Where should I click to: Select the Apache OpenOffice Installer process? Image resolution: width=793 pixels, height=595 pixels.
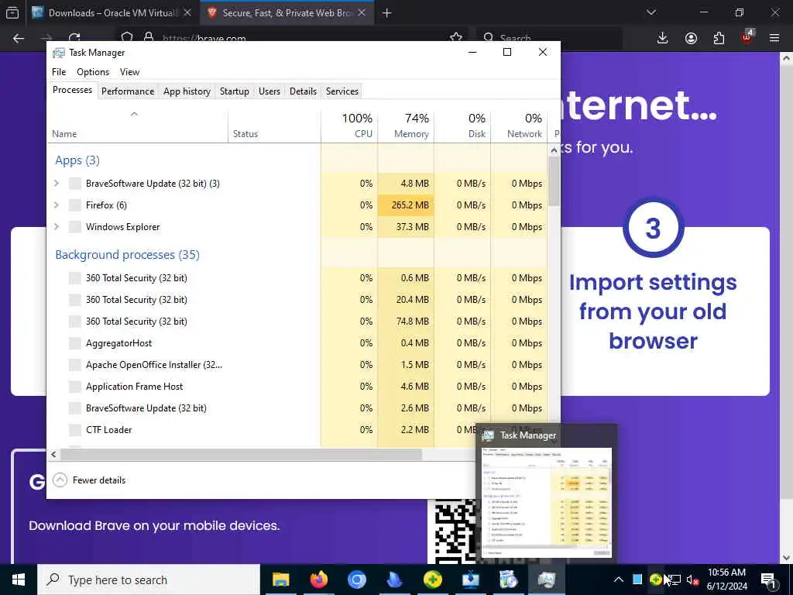coord(297,365)
